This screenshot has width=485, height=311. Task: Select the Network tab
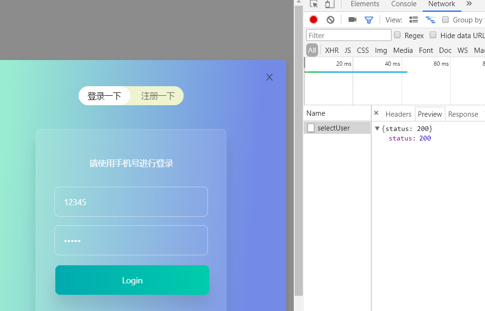[442, 4]
